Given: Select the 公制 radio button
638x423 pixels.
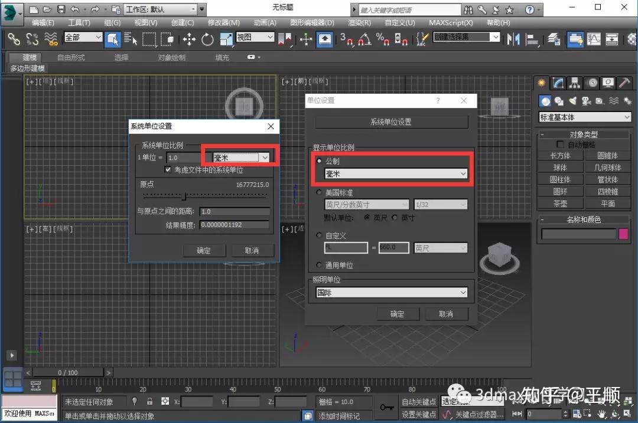Looking at the screenshot, I should tap(320, 161).
